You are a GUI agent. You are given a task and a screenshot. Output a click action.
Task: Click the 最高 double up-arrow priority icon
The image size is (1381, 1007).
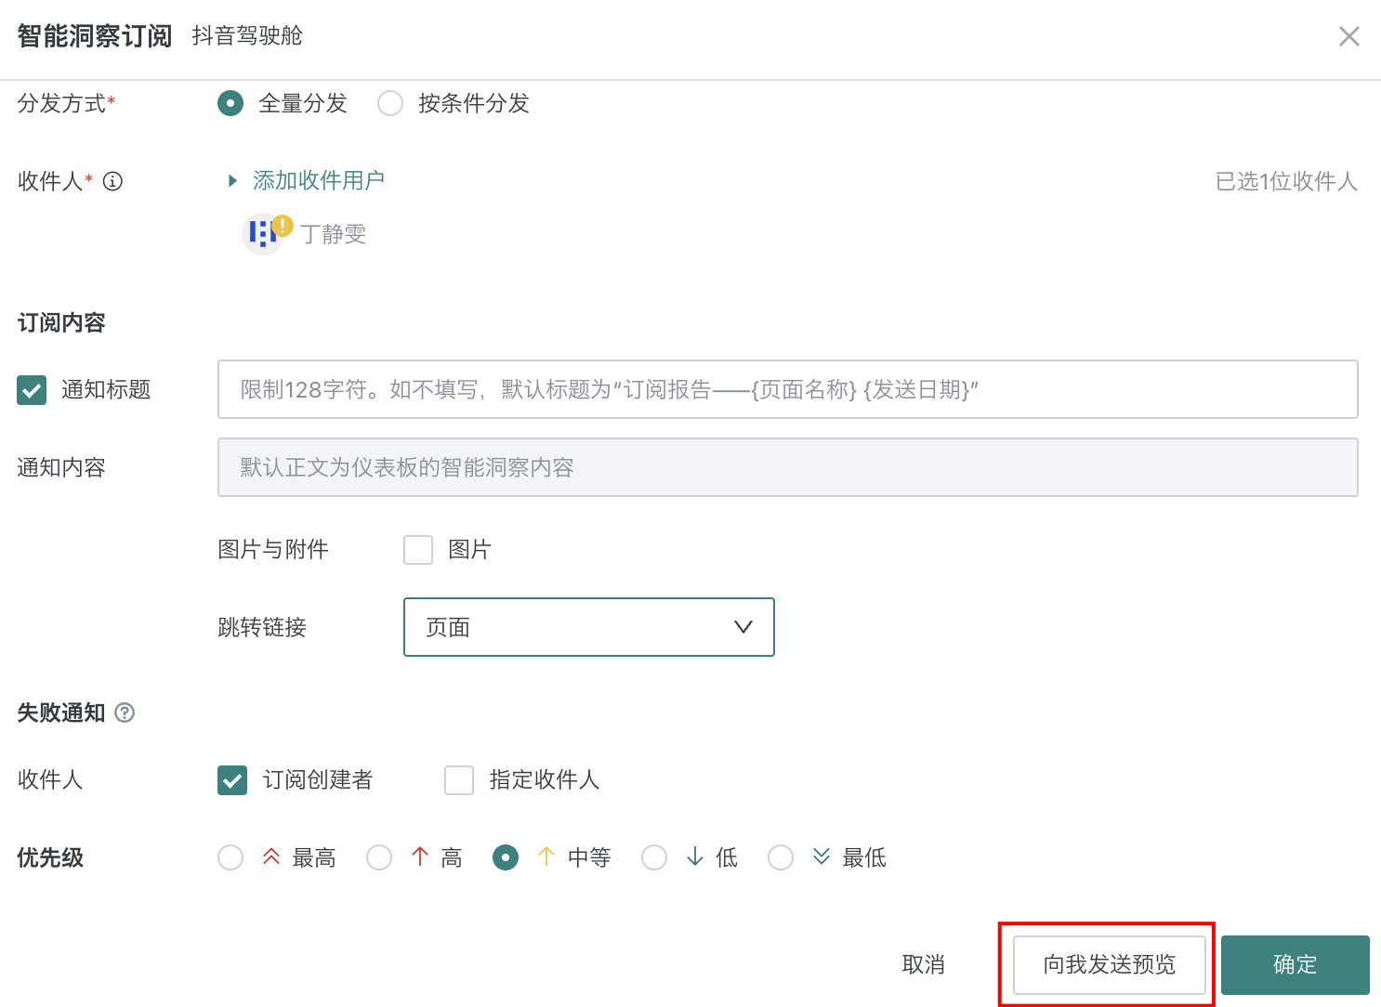[271, 857]
